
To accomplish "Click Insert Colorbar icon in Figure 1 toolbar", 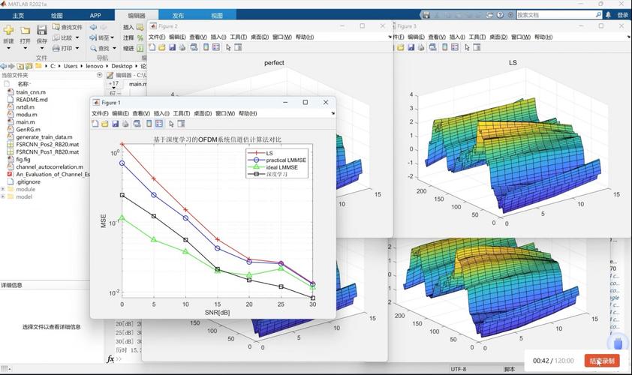I will pos(149,124).
